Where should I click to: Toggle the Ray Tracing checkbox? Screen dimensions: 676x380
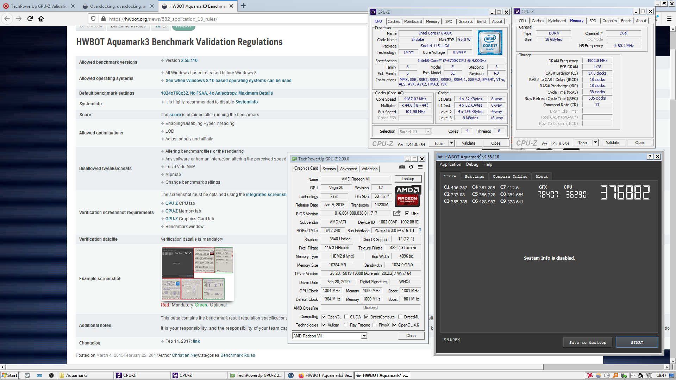pos(346,325)
